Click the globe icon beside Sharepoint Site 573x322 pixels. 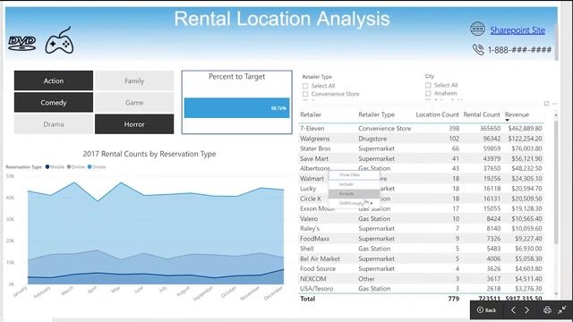click(x=477, y=29)
